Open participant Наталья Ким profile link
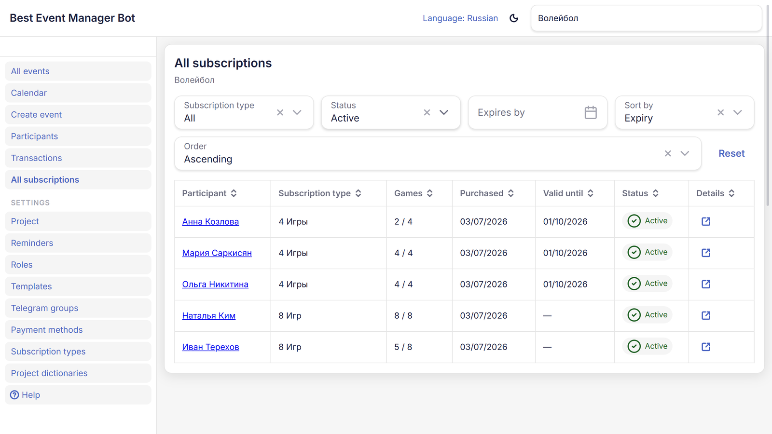Screen dimensions: 772x434 (209, 316)
